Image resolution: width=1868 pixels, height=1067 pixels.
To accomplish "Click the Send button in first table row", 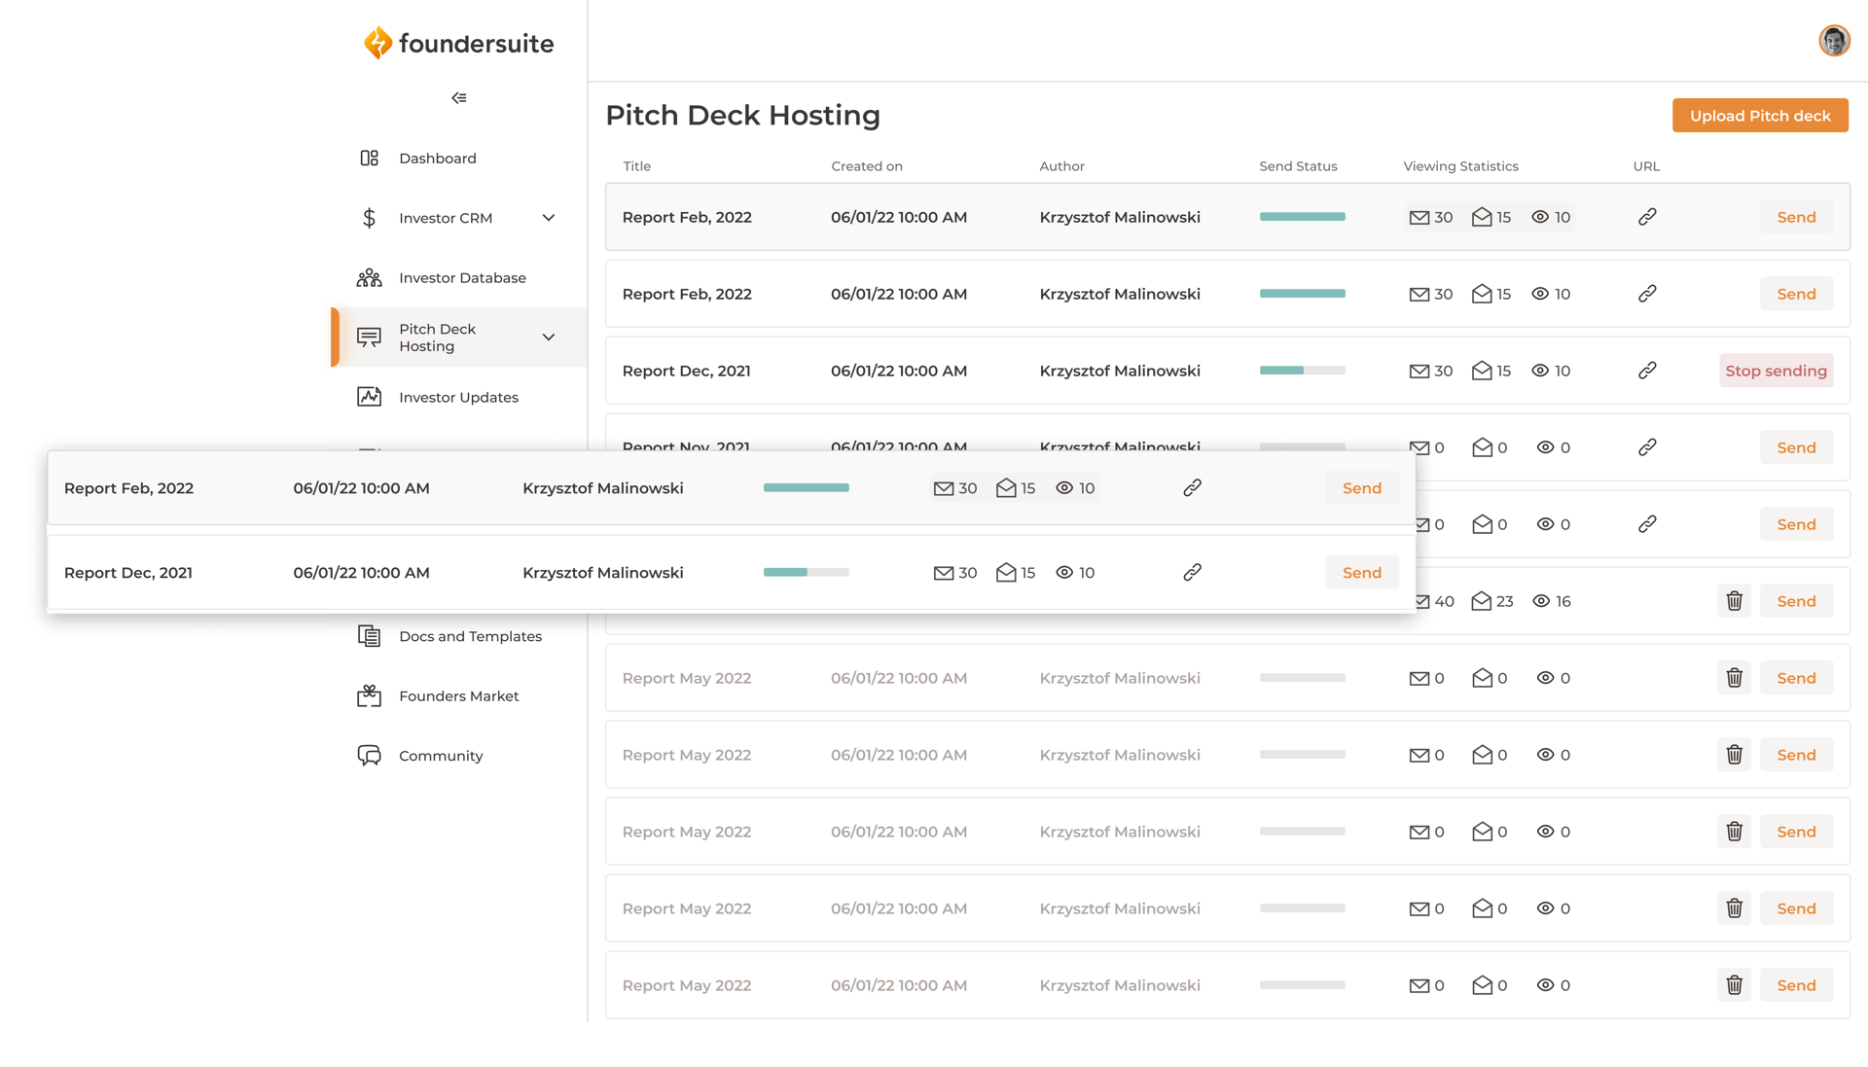I will tap(1796, 217).
